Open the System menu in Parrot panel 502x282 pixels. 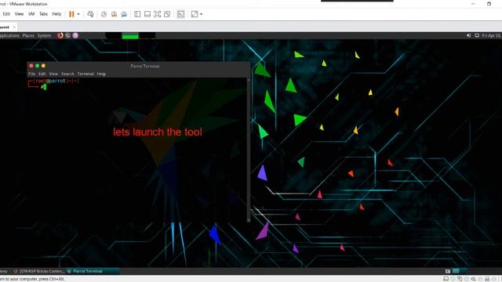pyautogui.click(x=44, y=35)
